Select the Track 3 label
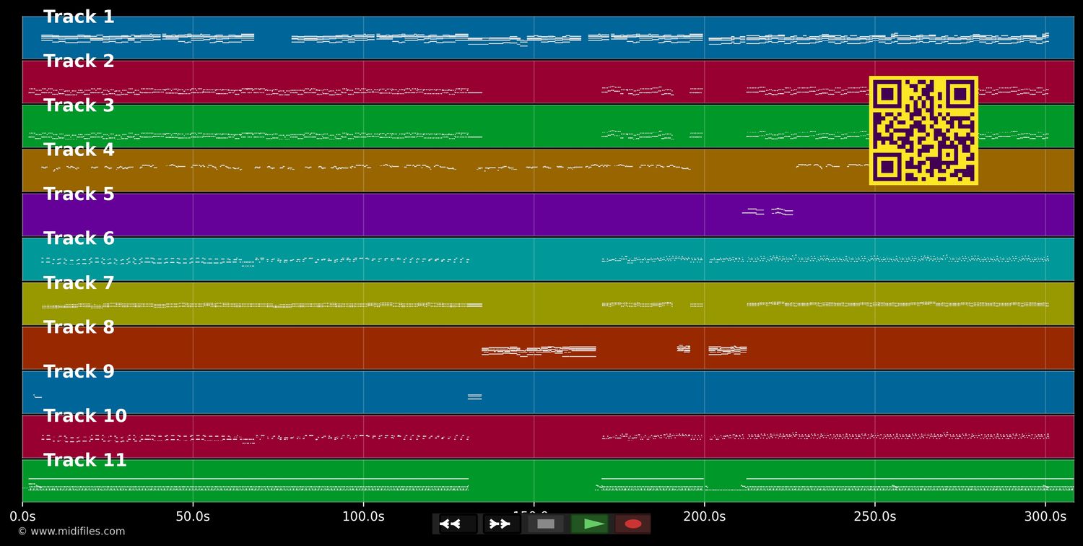Screen dimensions: 1083x546 pos(78,105)
